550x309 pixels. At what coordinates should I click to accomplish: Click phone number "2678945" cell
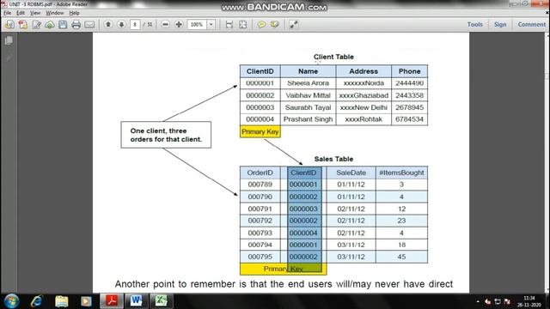coord(409,107)
